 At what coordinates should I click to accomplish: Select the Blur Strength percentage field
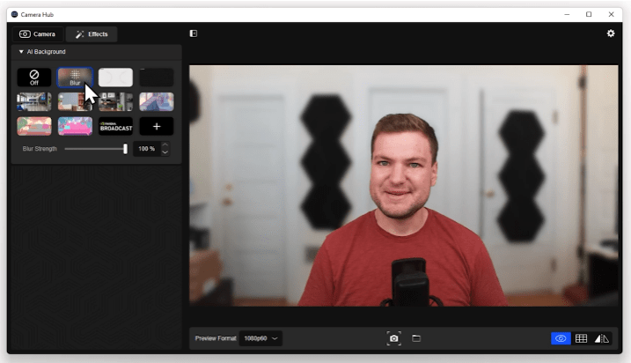pyautogui.click(x=146, y=149)
